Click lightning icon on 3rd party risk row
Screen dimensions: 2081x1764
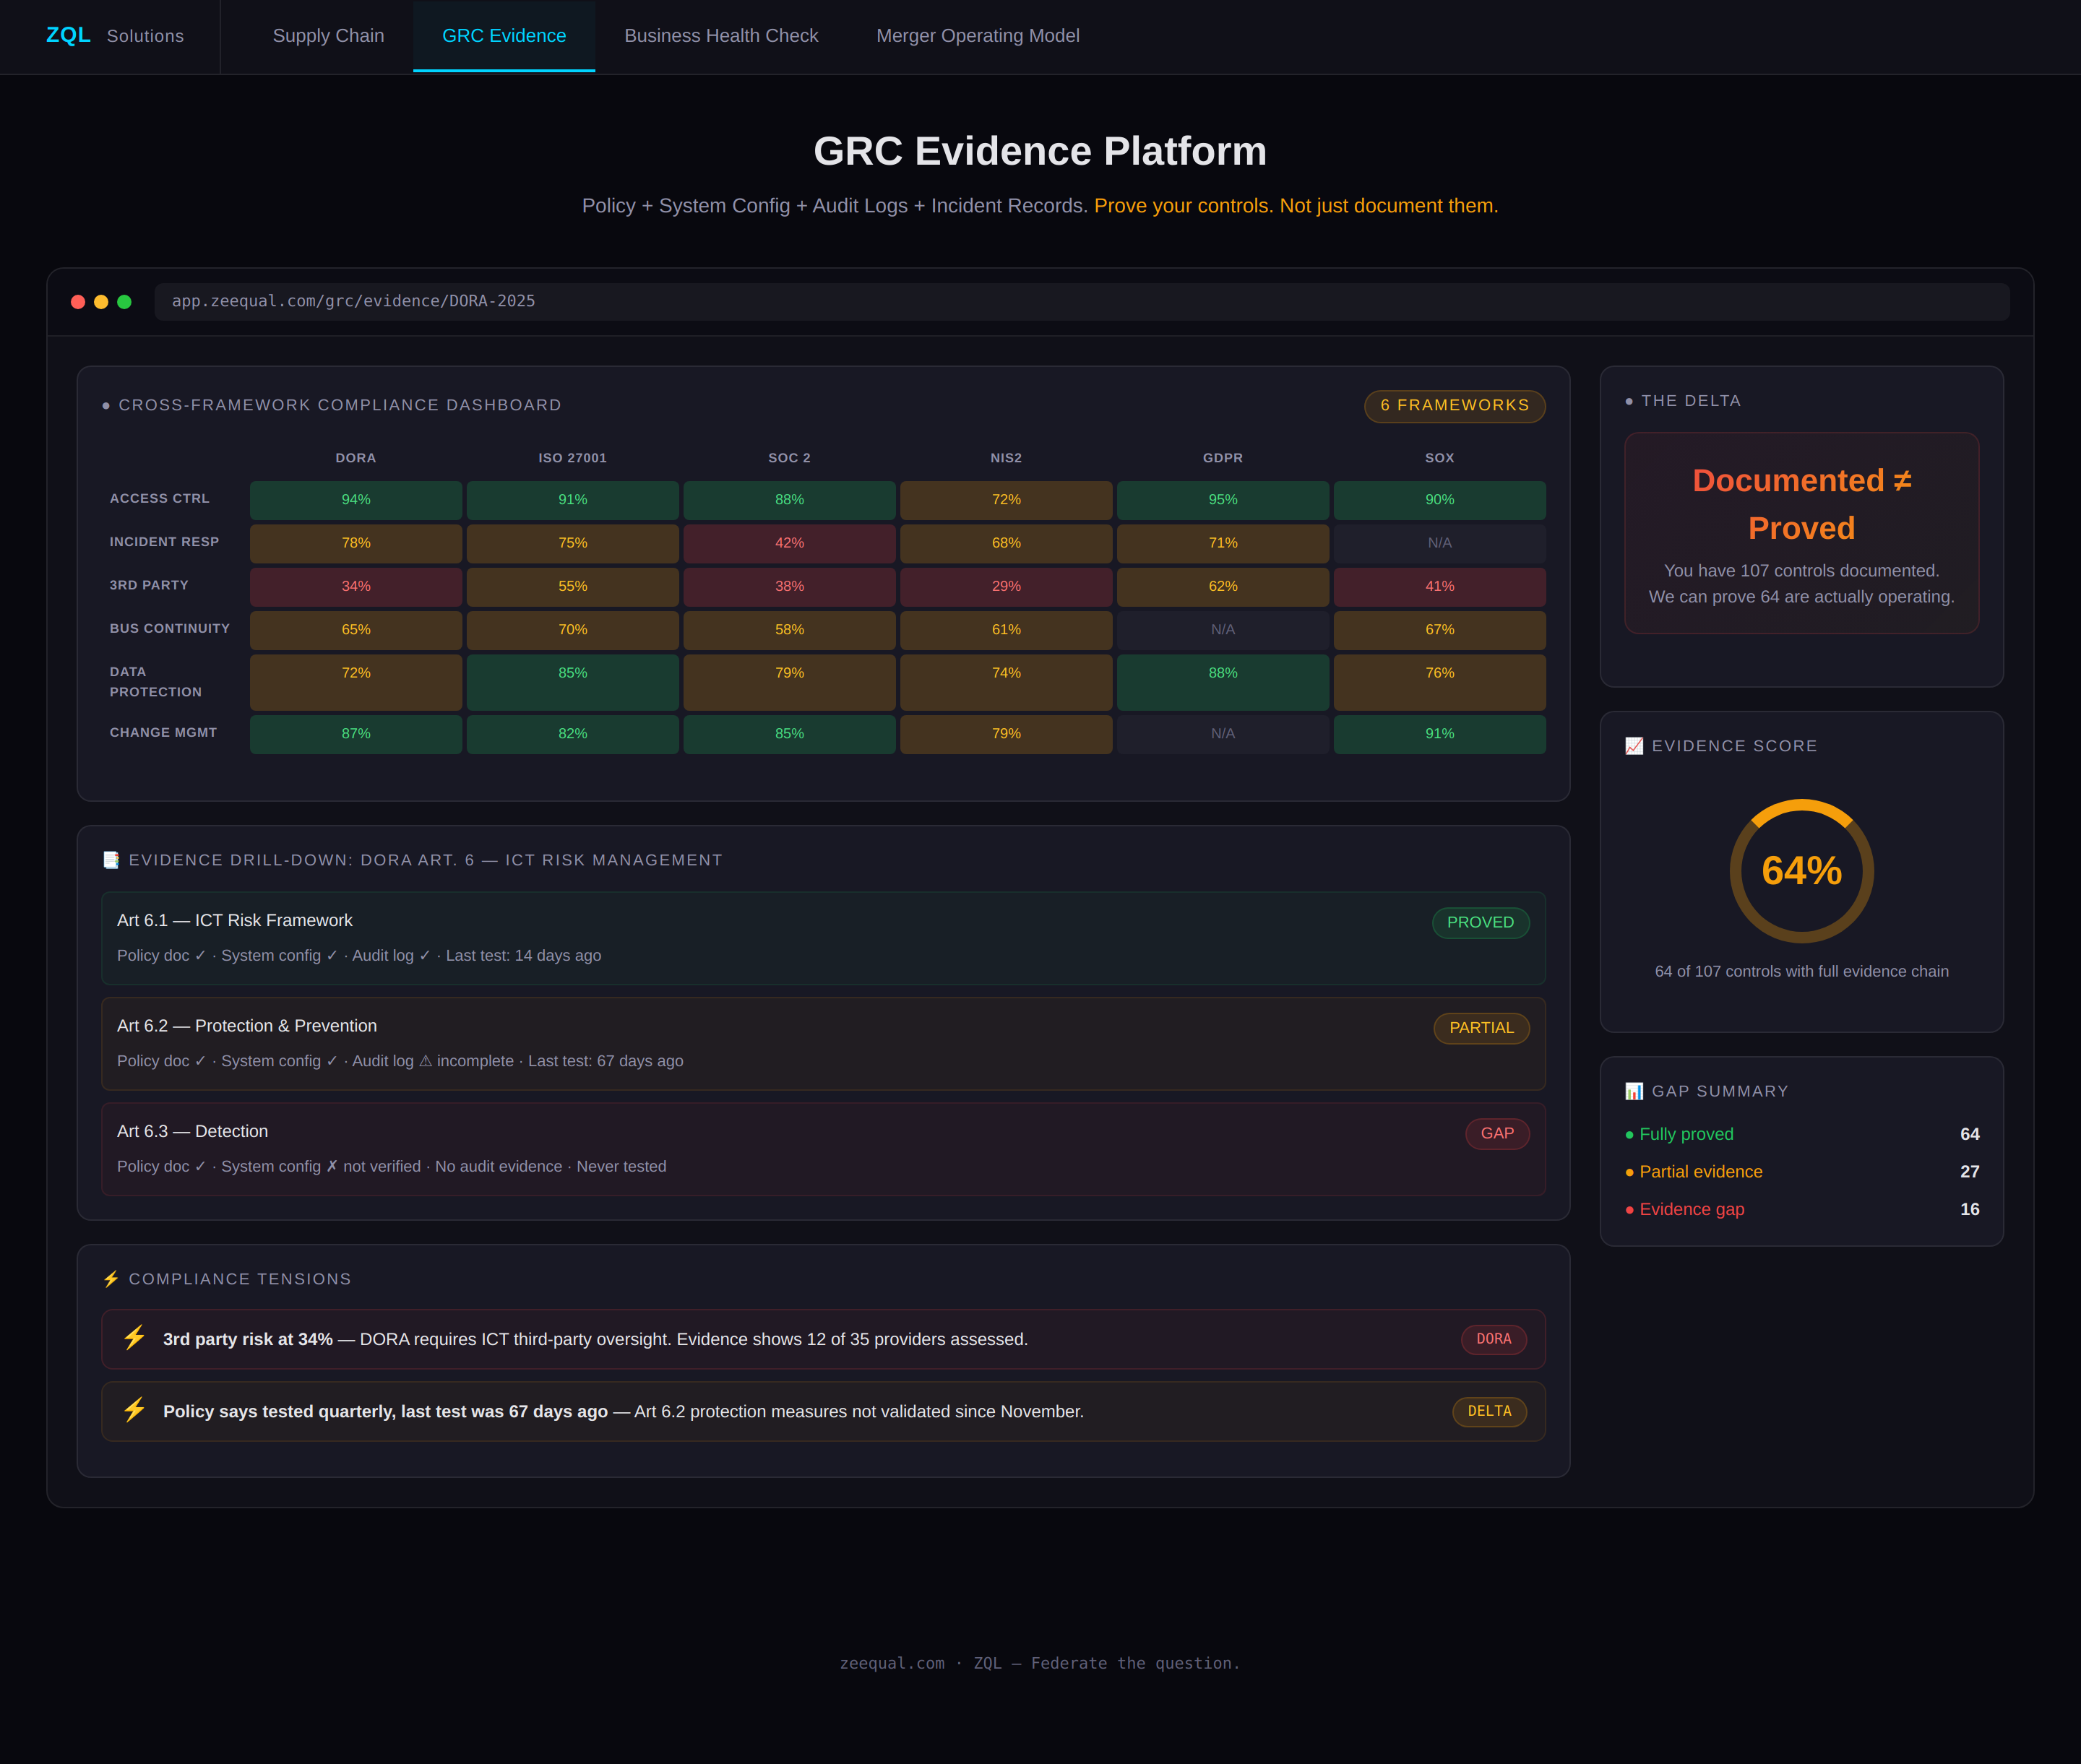[134, 1338]
